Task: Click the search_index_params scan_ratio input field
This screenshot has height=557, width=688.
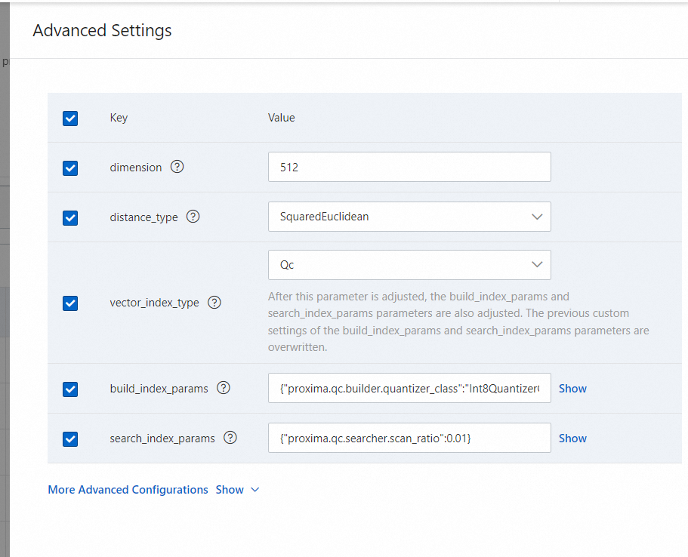Action: [x=409, y=438]
